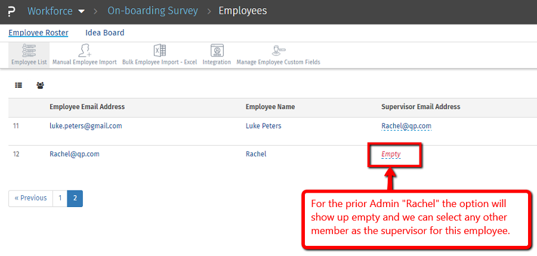
Task: Expand the Workforce dropdown arrow
Action: pyautogui.click(x=82, y=11)
